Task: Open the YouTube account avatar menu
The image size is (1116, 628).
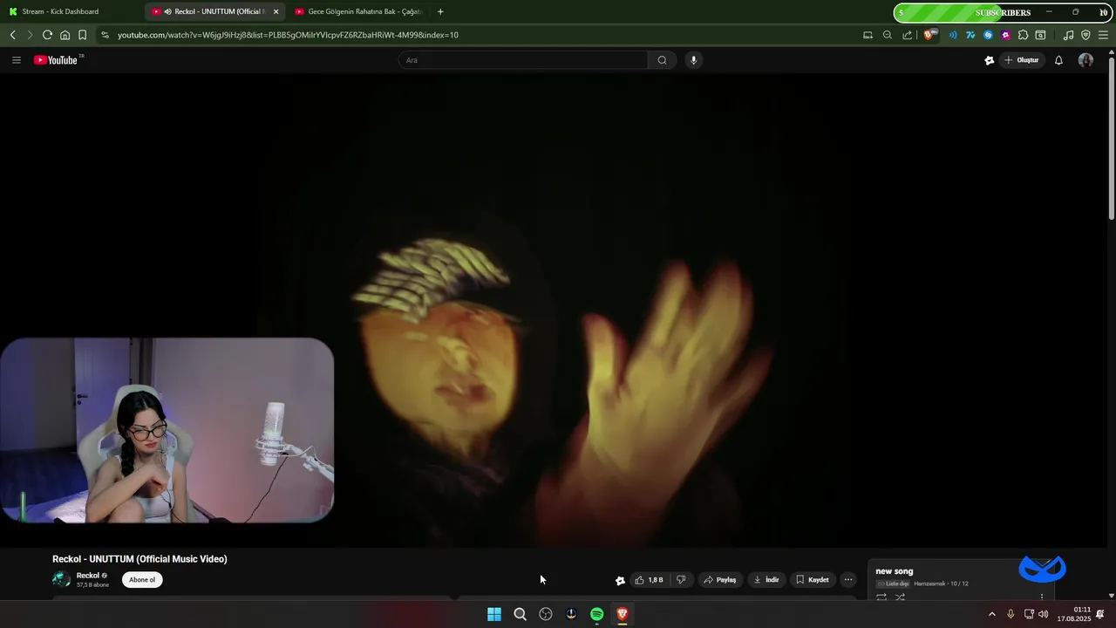Action: tap(1085, 60)
